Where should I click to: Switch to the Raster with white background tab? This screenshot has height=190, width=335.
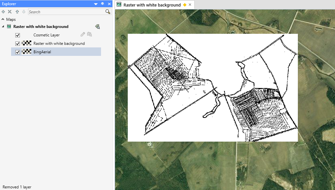pyautogui.click(x=154, y=5)
